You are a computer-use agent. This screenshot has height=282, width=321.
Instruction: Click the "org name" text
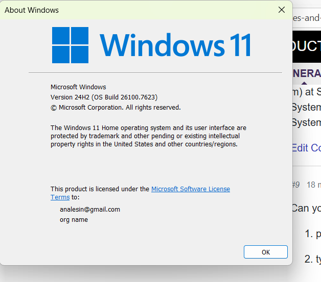(74, 220)
